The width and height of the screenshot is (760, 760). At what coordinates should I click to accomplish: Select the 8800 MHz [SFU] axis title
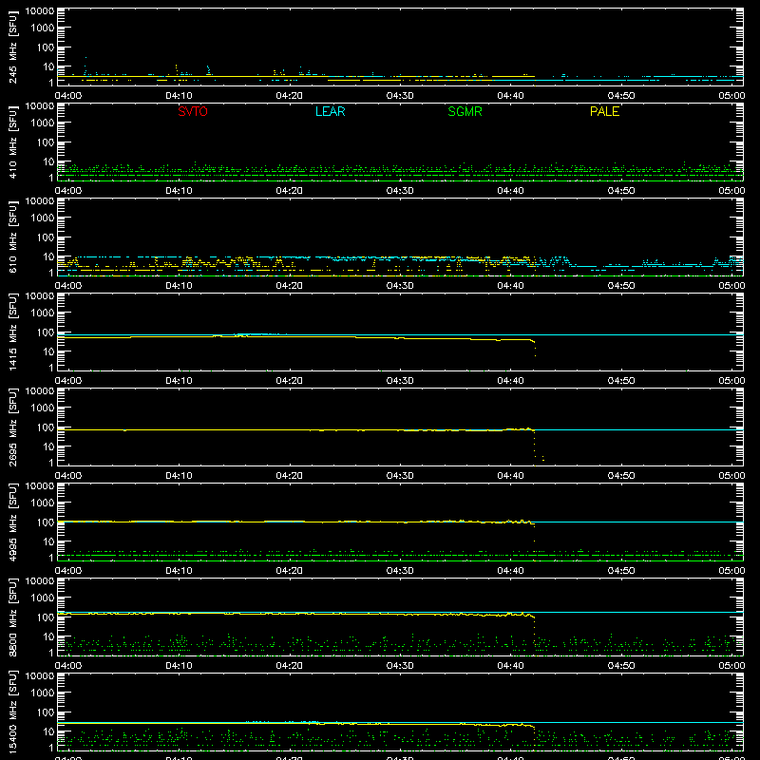tap(12, 617)
